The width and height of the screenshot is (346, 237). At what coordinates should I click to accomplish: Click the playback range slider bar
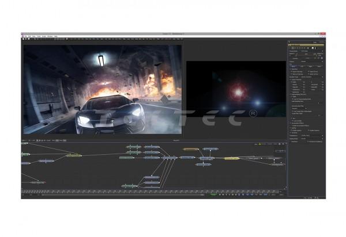pos(123,195)
